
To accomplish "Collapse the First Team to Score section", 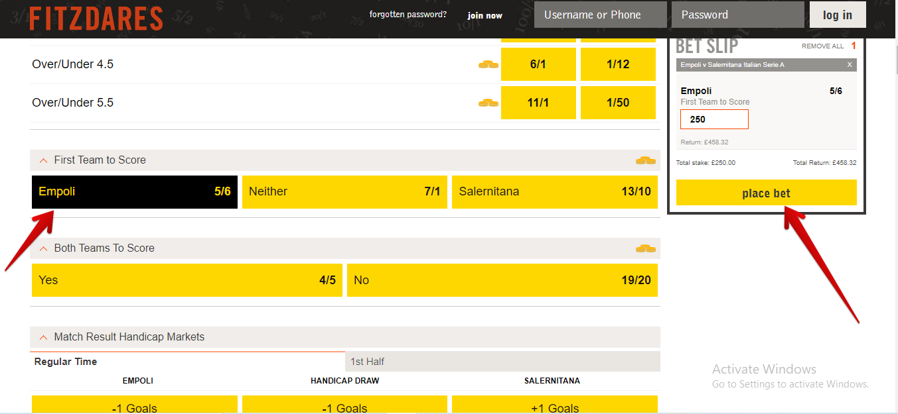I will coord(43,160).
